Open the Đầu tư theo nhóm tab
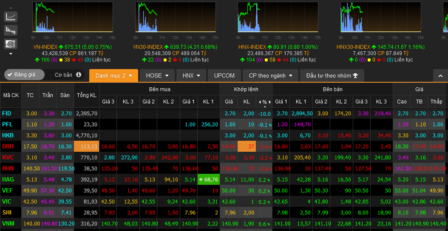Image resolution: width=448 pixels, height=231 pixels. coord(332,76)
